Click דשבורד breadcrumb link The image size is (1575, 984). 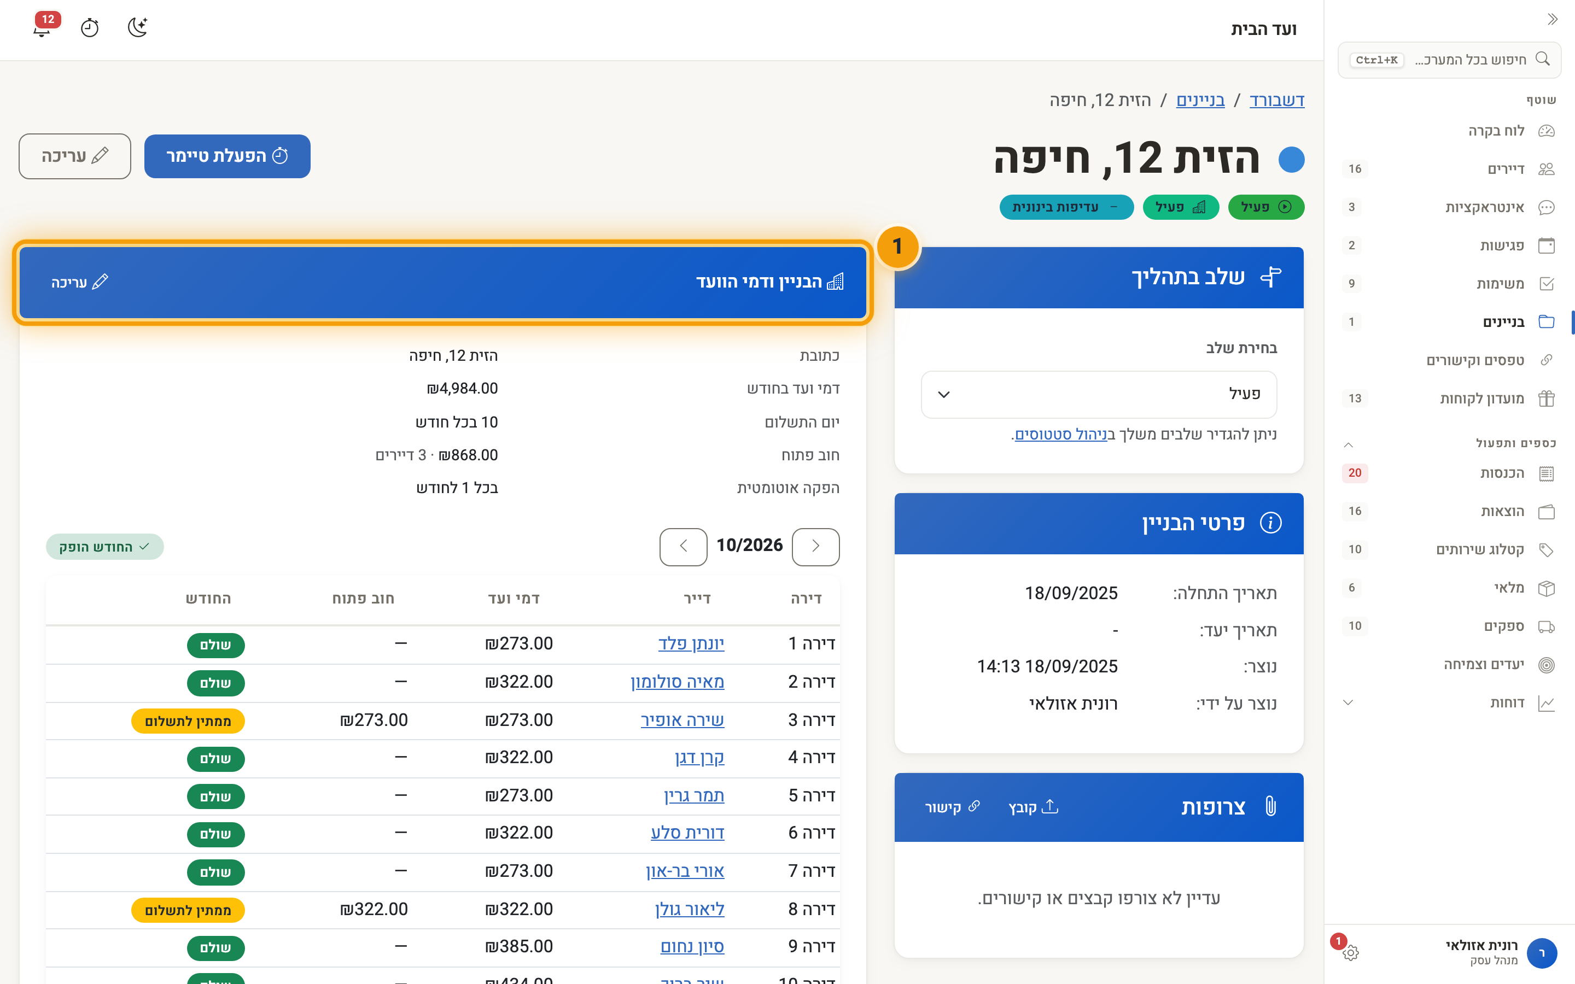(1276, 100)
